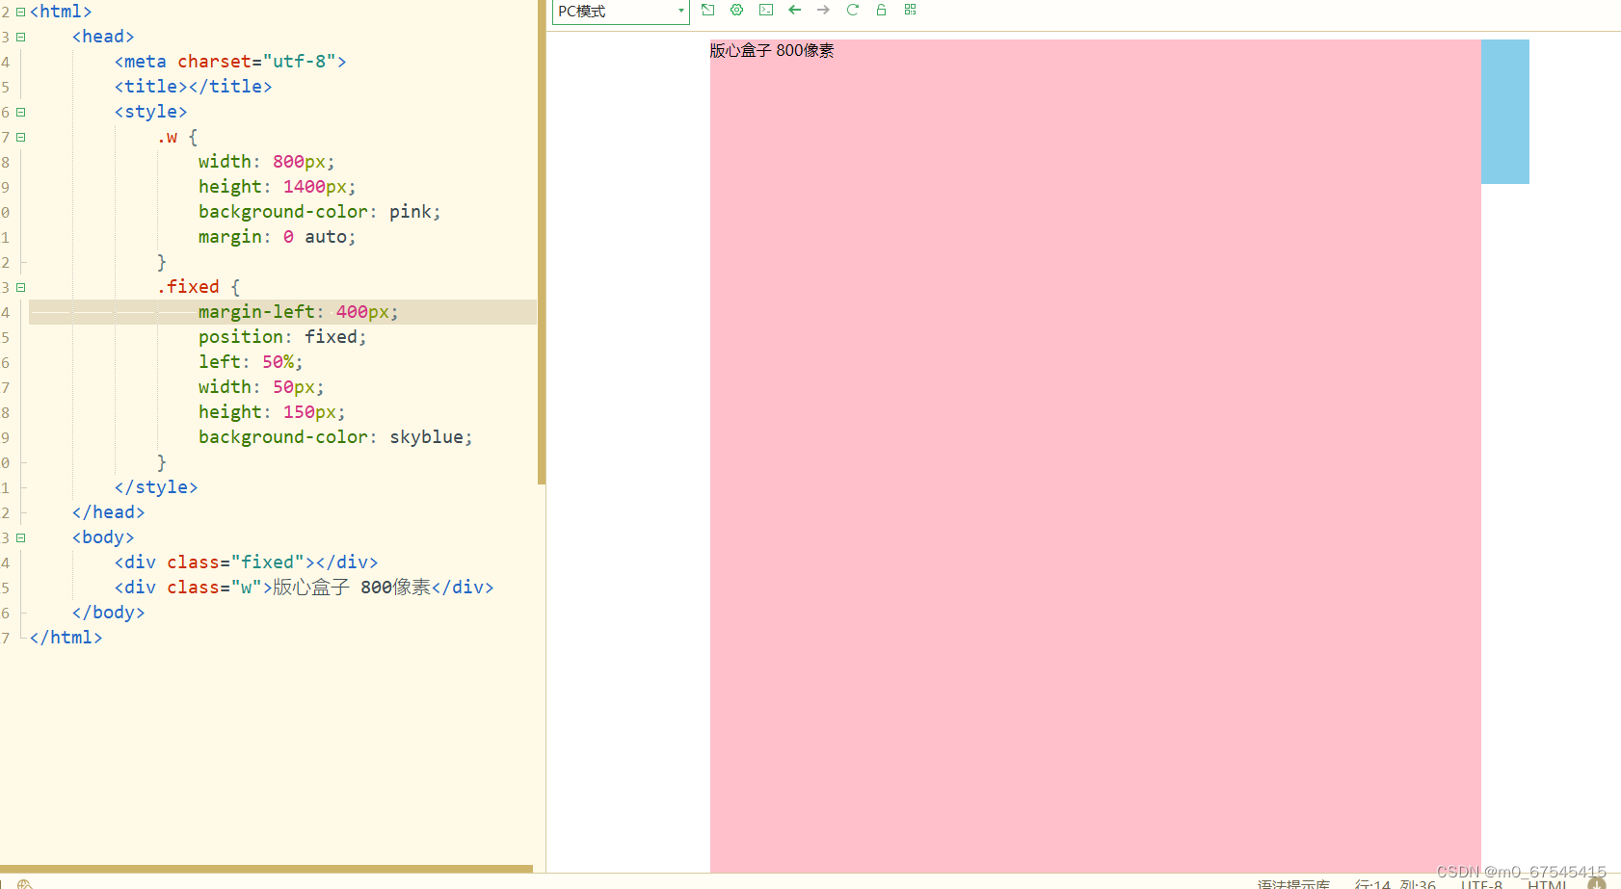Open the preview settings gear
The image size is (1621, 889).
(737, 10)
